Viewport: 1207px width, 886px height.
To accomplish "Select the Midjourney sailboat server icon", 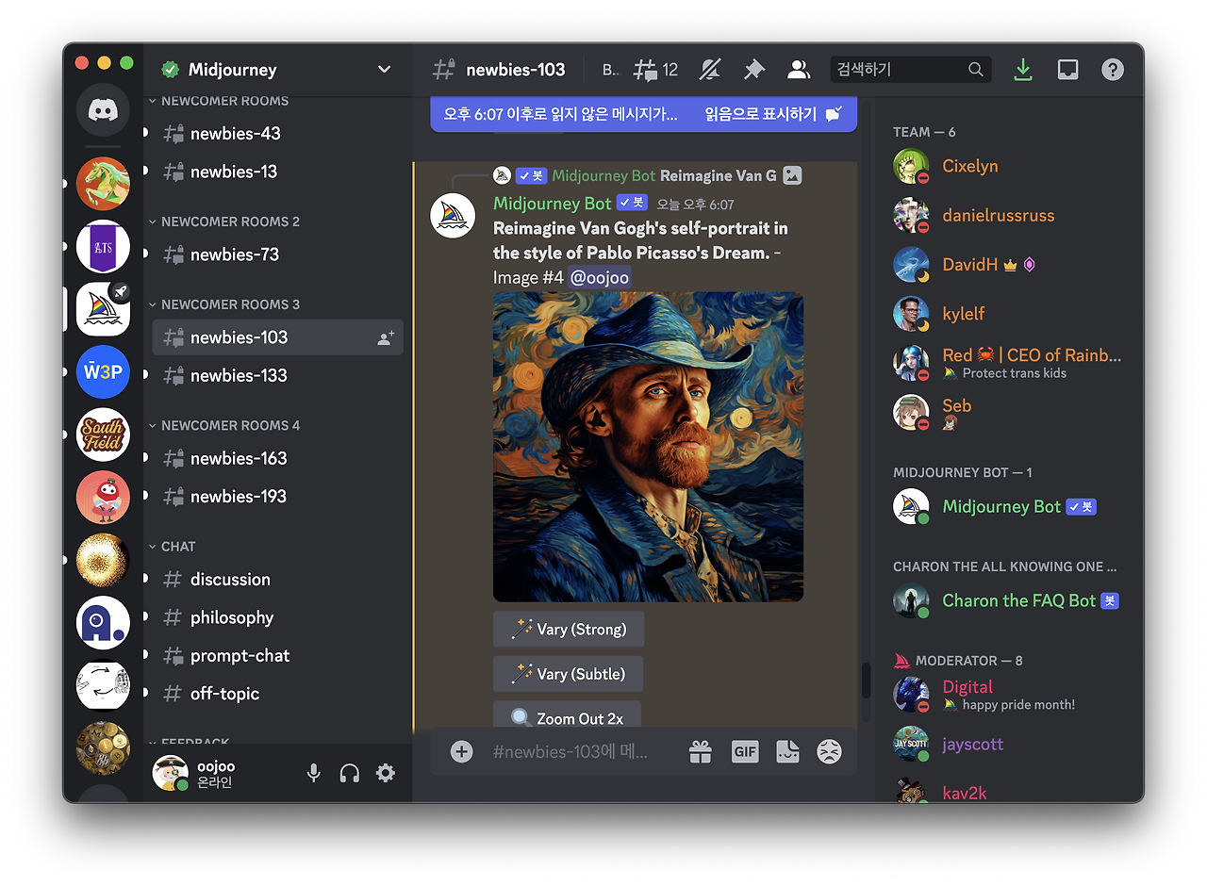I will [x=103, y=309].
